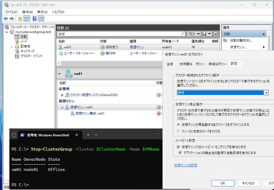The image size is (274, 190).
Task: Click the ノード tree node icon
Action: [17, 41]
